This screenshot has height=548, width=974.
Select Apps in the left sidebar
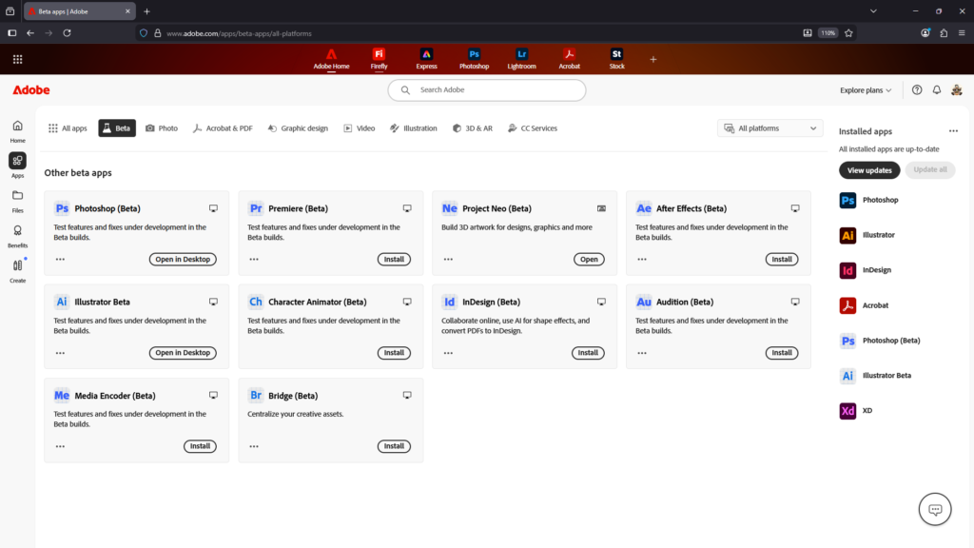coord(17,162)
